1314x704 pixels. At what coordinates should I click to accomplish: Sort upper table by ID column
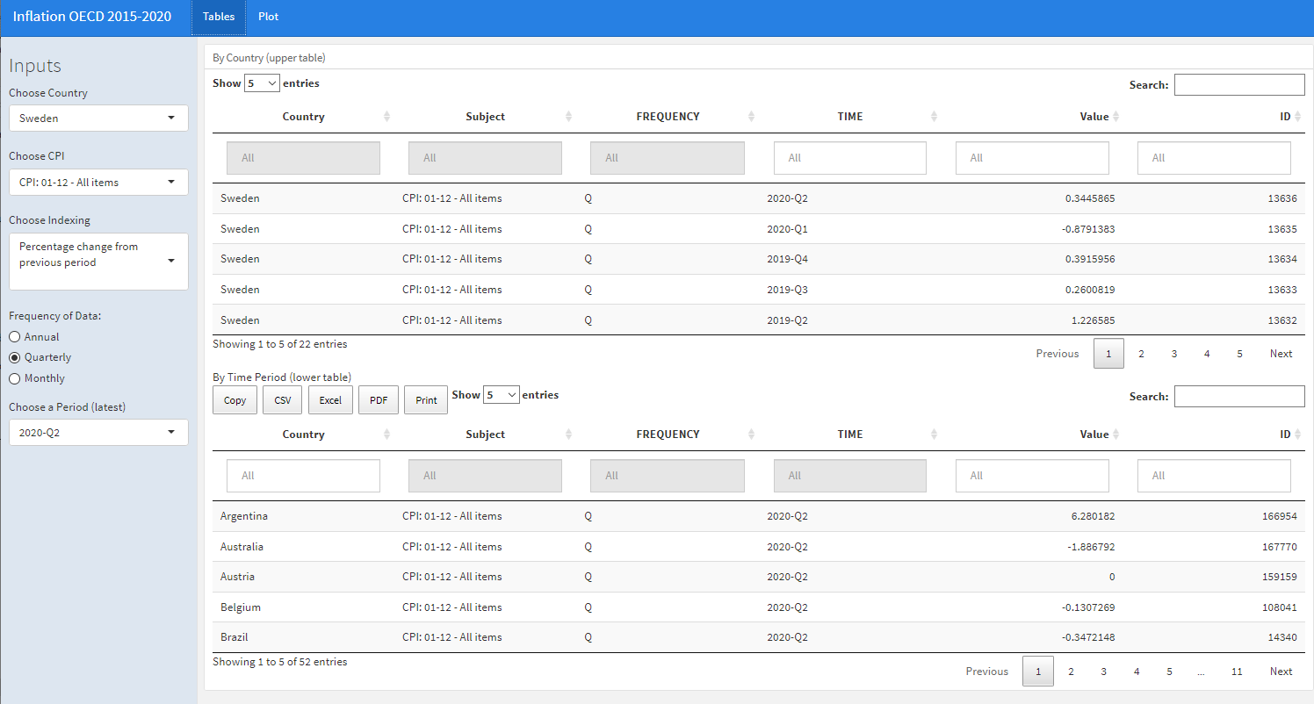(x=1284, y=117)
